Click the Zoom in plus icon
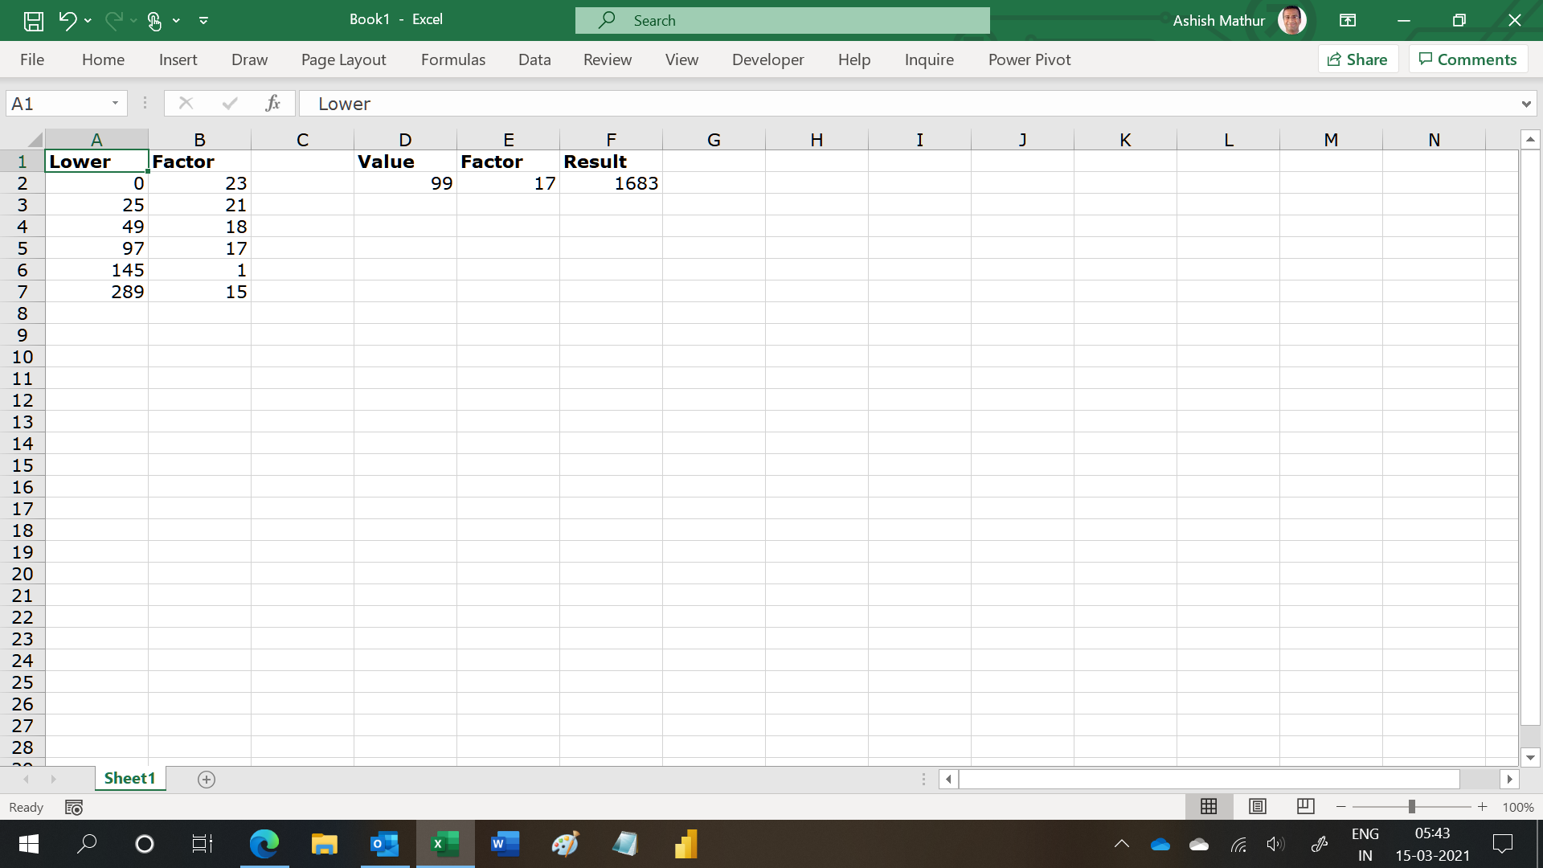The width and height of the screenshot is (1543, 868). click(x=1482, y=807)
